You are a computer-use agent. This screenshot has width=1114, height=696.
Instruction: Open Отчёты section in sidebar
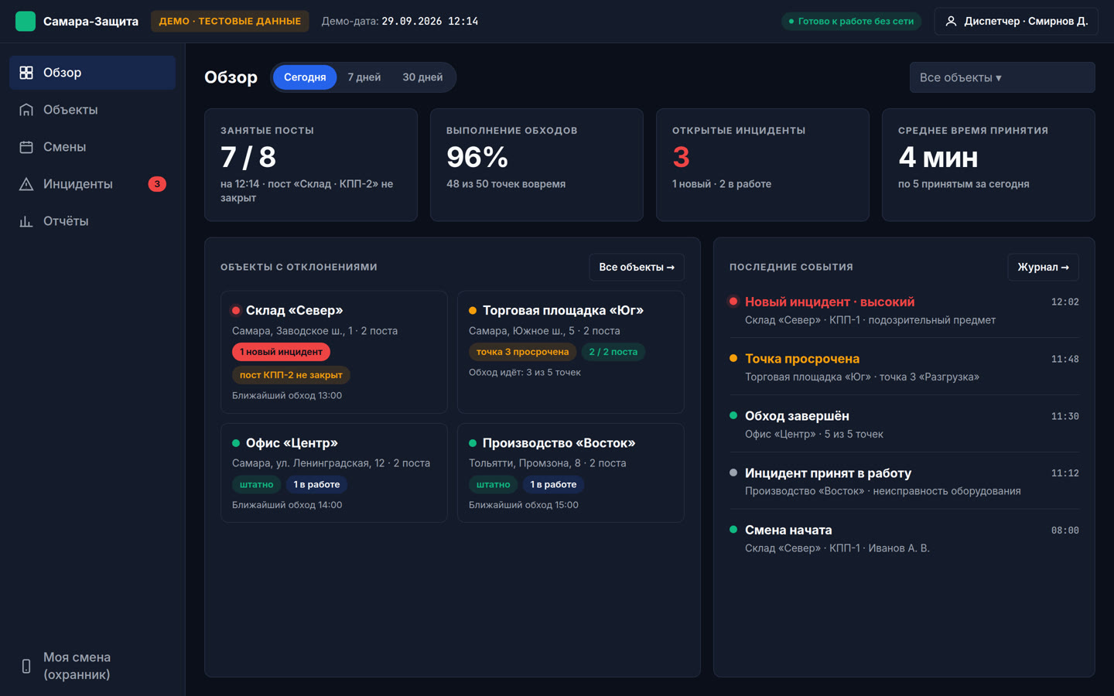93,221
